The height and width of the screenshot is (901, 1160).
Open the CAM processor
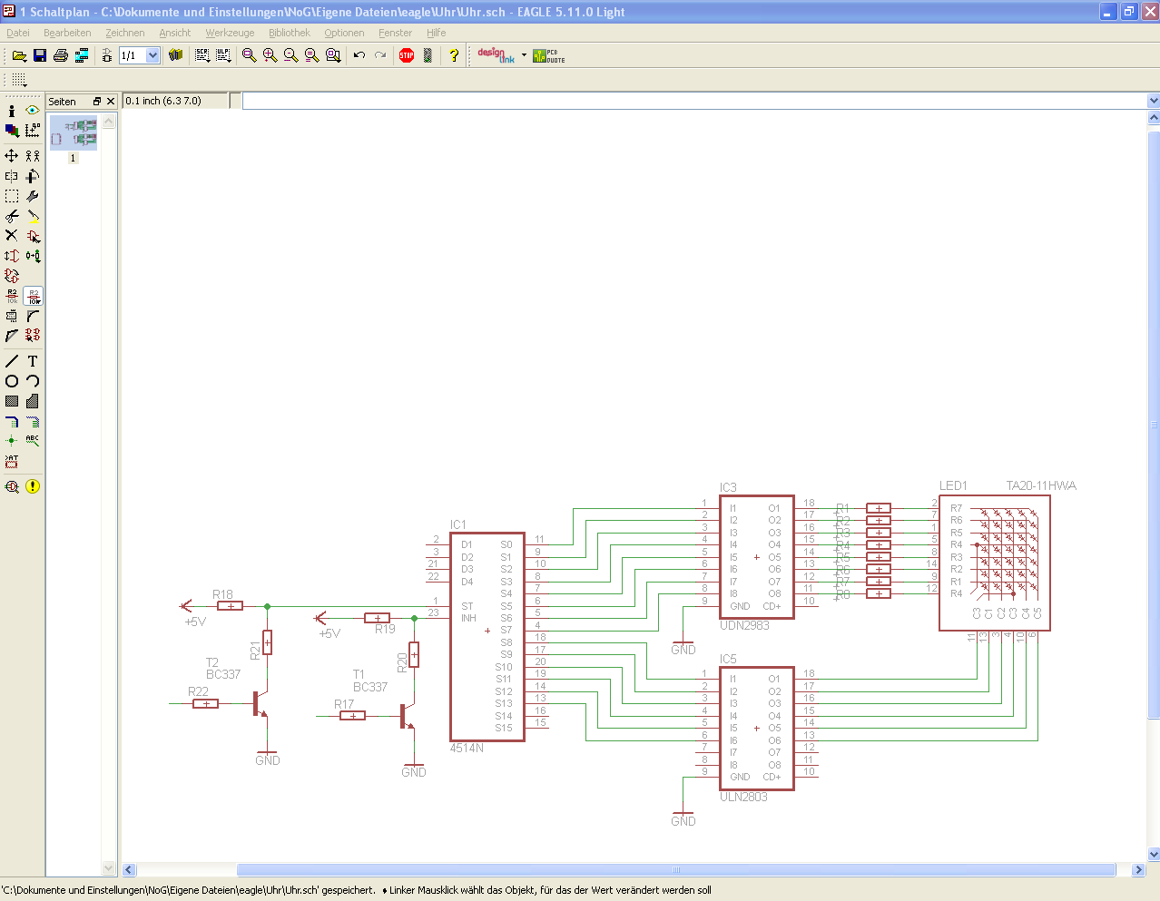point(82,55)
